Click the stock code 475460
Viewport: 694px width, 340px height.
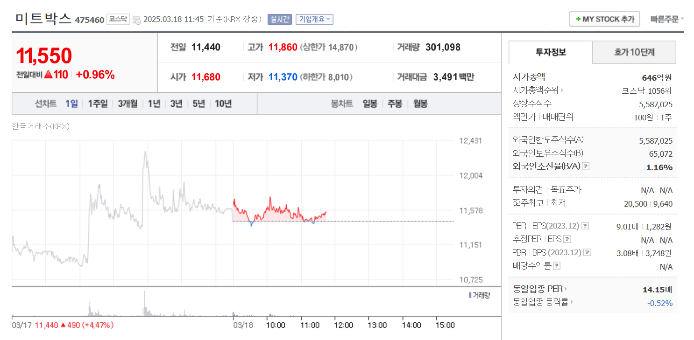(x=90, y=20)
